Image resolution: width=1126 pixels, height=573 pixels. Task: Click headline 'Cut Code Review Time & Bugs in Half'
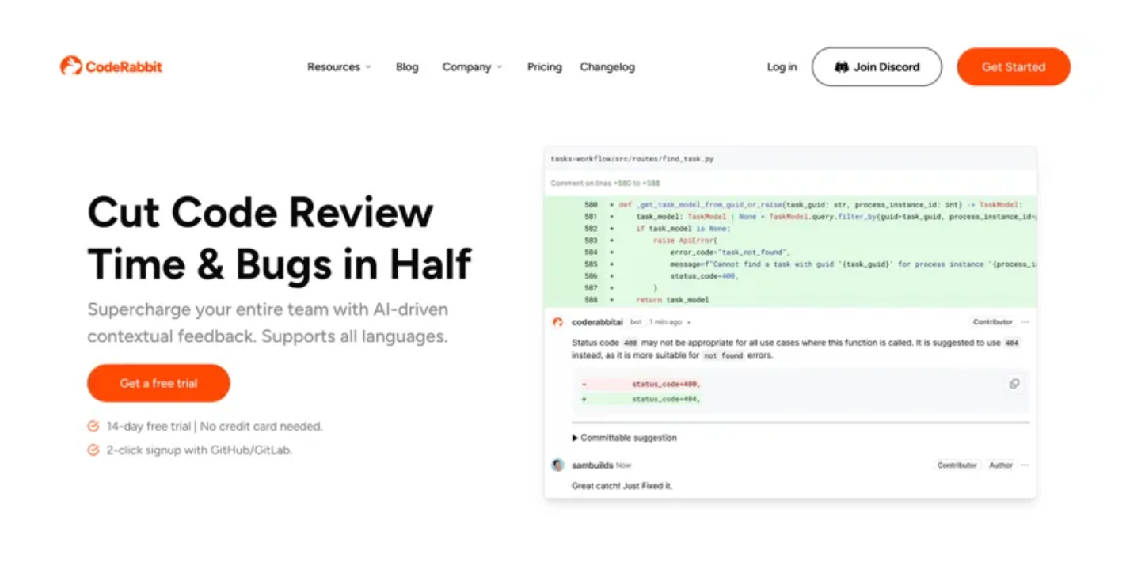[x=279, y=237]
